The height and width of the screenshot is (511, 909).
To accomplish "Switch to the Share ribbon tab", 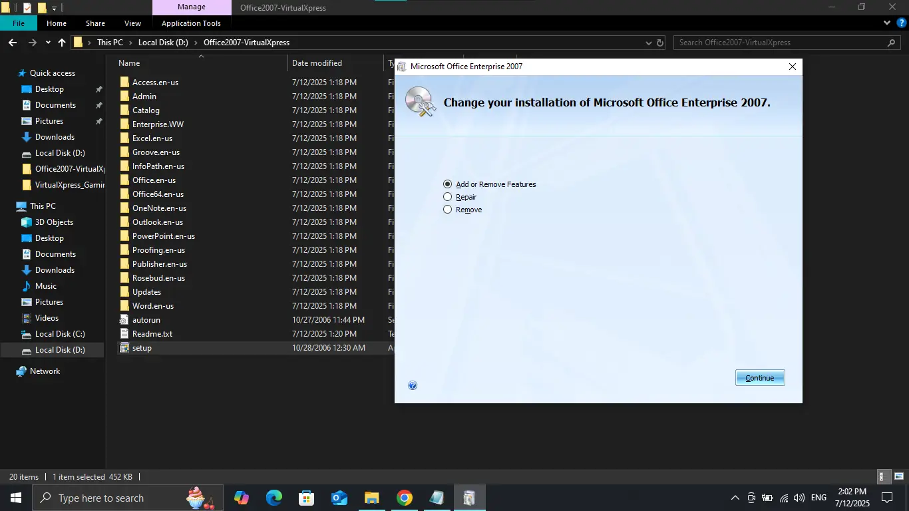I will pos(95,23).
